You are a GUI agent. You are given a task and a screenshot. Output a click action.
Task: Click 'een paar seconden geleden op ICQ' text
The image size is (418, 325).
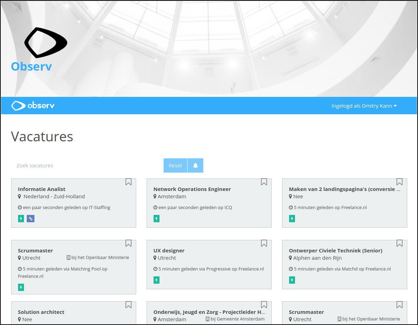coord(195,208)
